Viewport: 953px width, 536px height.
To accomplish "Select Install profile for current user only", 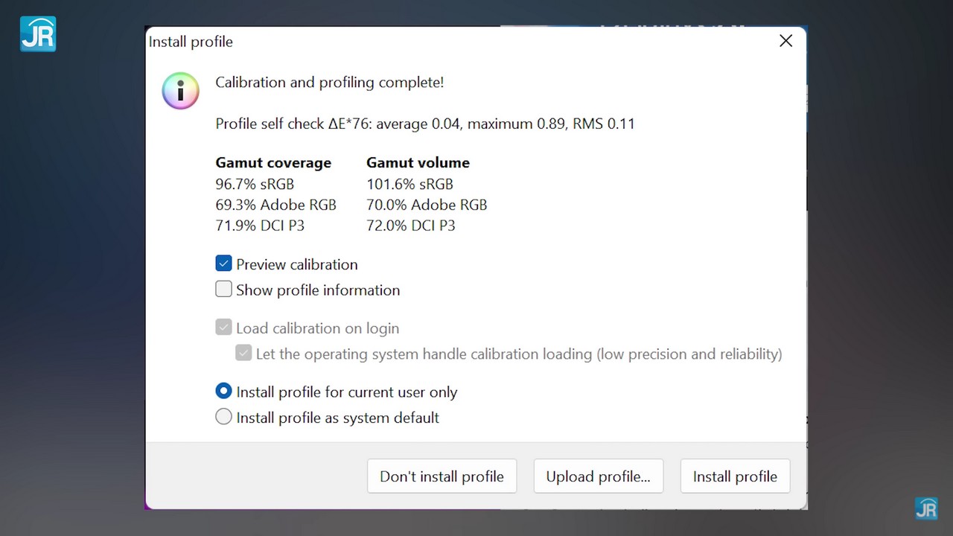I will (223, 392).
